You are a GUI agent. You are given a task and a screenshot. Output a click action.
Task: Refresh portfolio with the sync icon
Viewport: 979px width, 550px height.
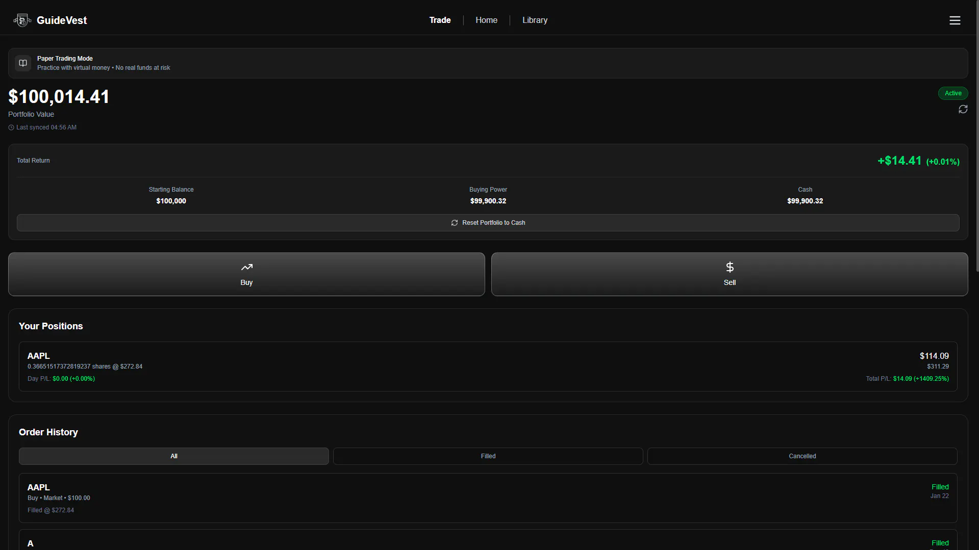(x=963, y=110)
